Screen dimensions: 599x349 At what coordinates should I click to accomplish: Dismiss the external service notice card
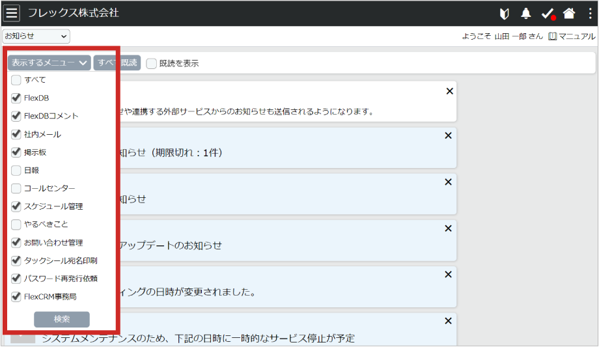pyautogui.click(x=450, y=91)
